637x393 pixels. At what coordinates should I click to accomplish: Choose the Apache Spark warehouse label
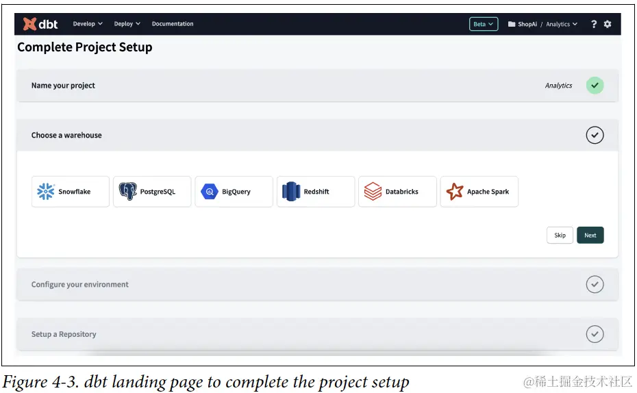(x=488, y=192)
